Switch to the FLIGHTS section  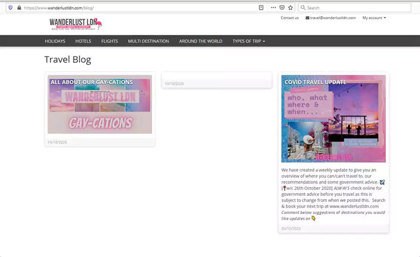(x=109, y=41)
